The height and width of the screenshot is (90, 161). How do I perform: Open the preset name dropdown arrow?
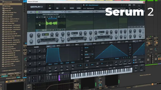click(122, 5)
